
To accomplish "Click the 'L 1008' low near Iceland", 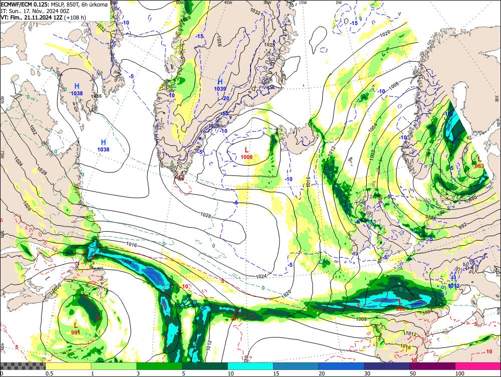I will (x=246, y=153).
